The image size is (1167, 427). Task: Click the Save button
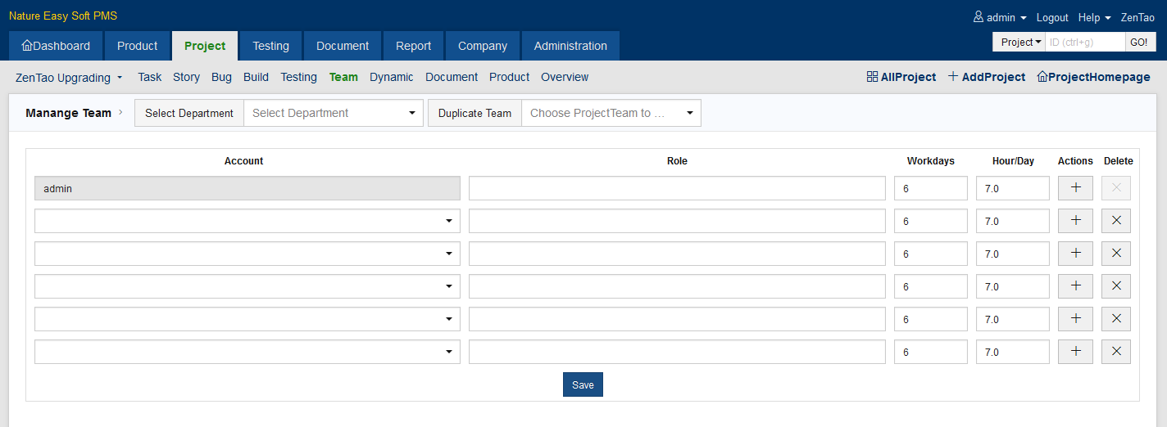click(x=583, y=384)
